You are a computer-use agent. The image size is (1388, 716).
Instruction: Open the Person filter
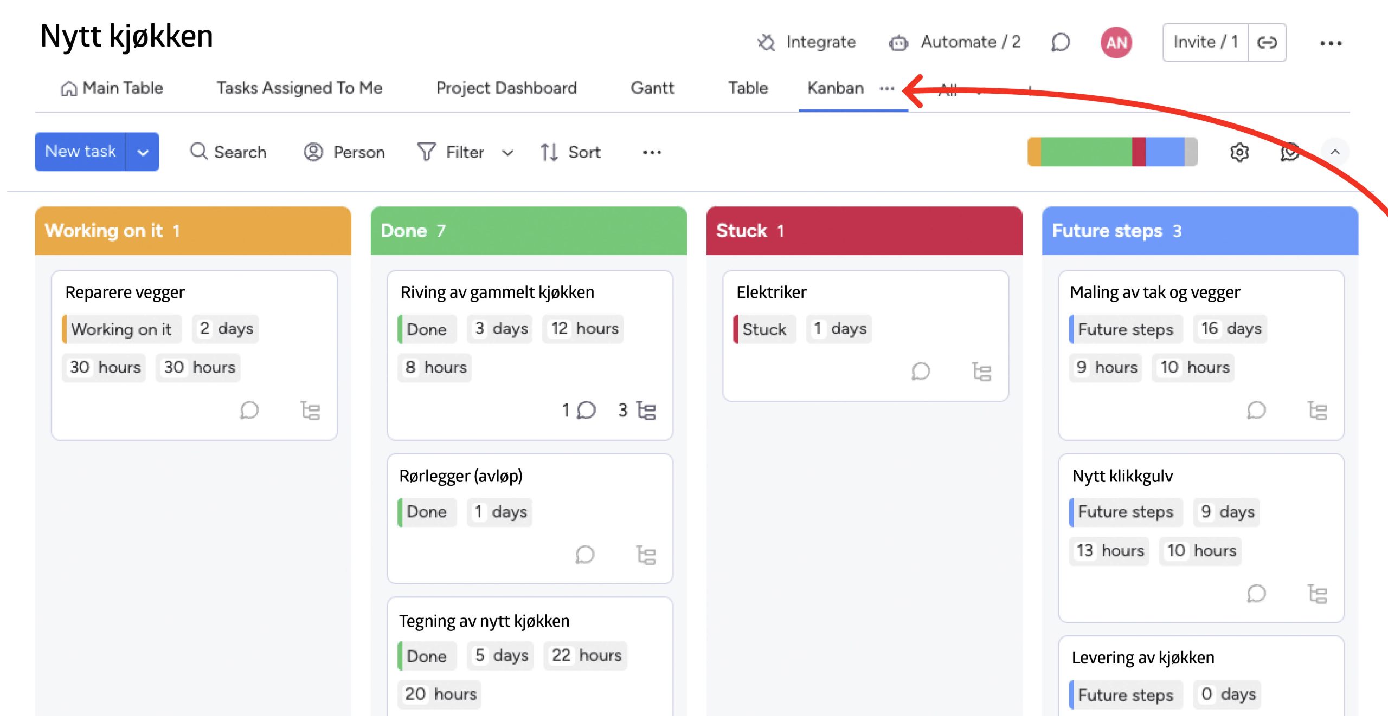[344, 152]
